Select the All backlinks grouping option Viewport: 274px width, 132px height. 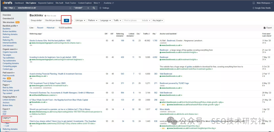[x=66, y=20]
